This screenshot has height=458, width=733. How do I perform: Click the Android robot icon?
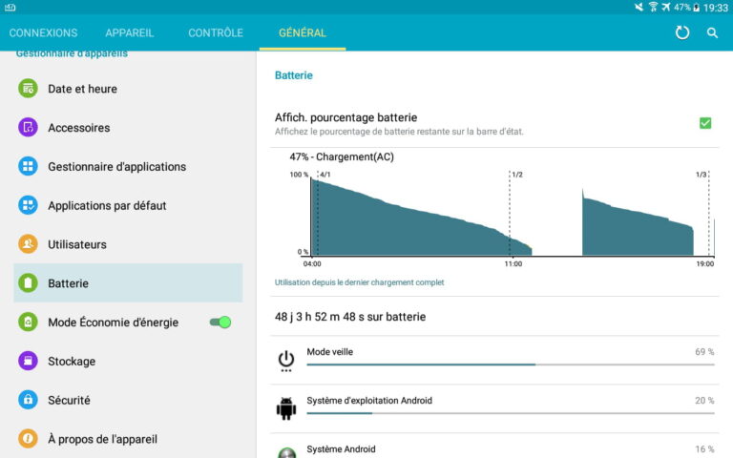(286, 408)
